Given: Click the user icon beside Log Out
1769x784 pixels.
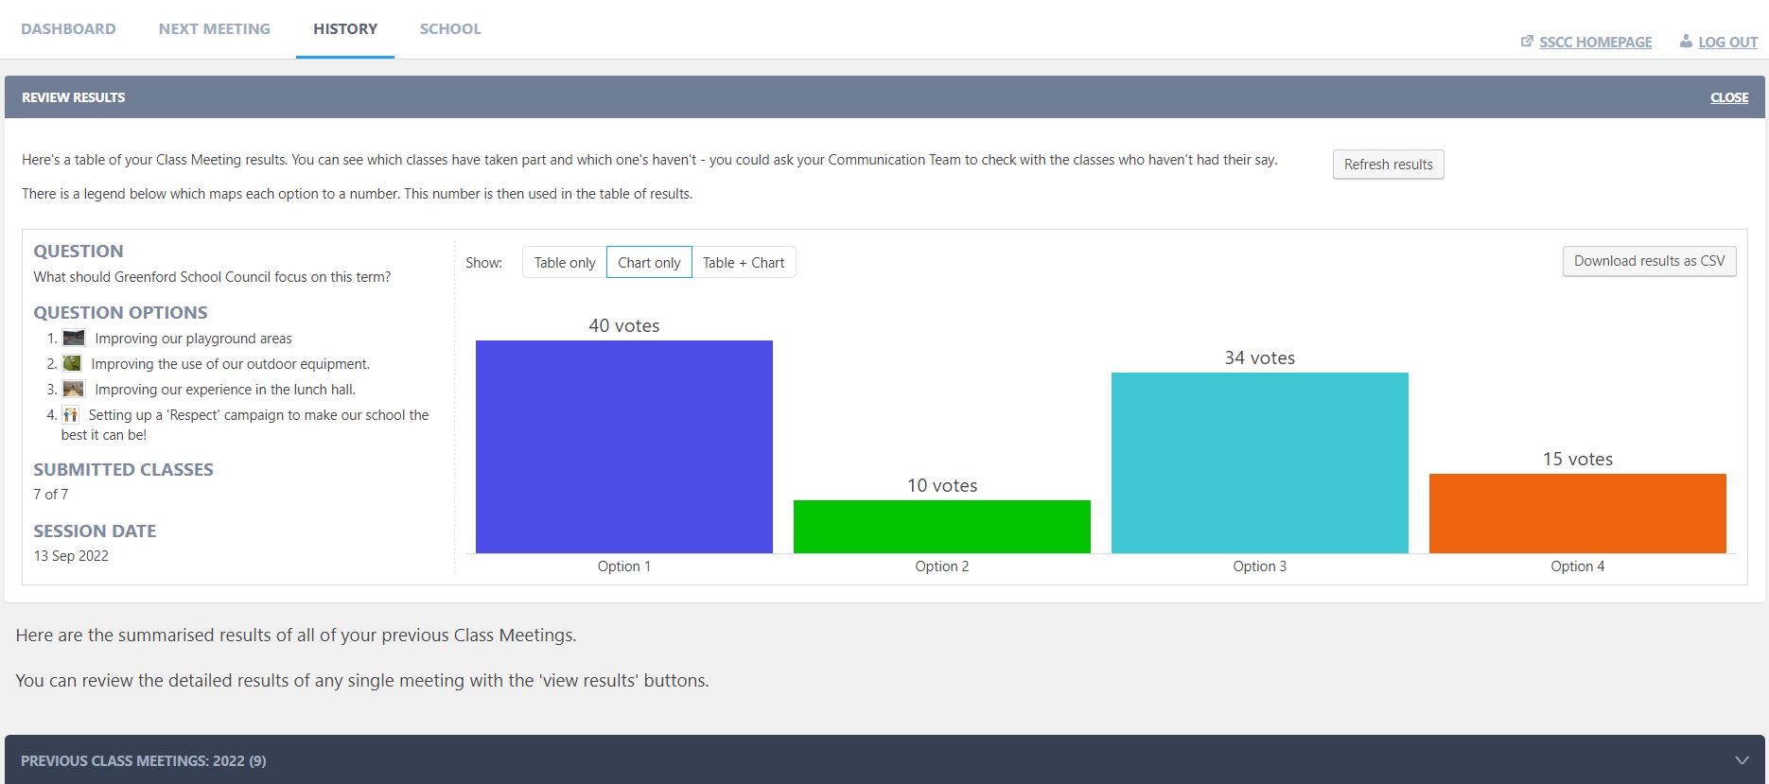Looking at the screenshot, I should click(x=1685, y=42).
